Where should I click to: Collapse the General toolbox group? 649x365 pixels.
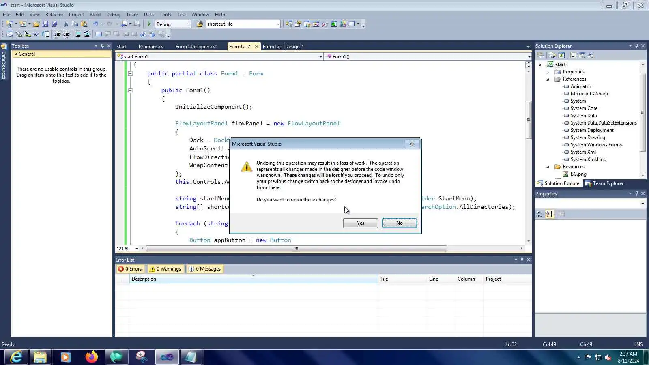tap(16, 54)
